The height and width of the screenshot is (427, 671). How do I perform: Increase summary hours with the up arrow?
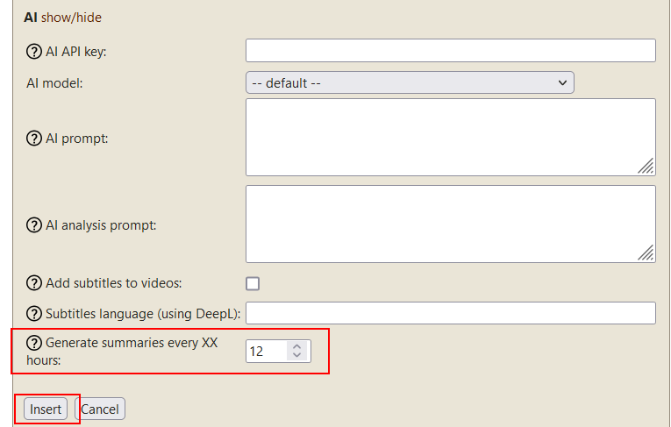[297, 346]
